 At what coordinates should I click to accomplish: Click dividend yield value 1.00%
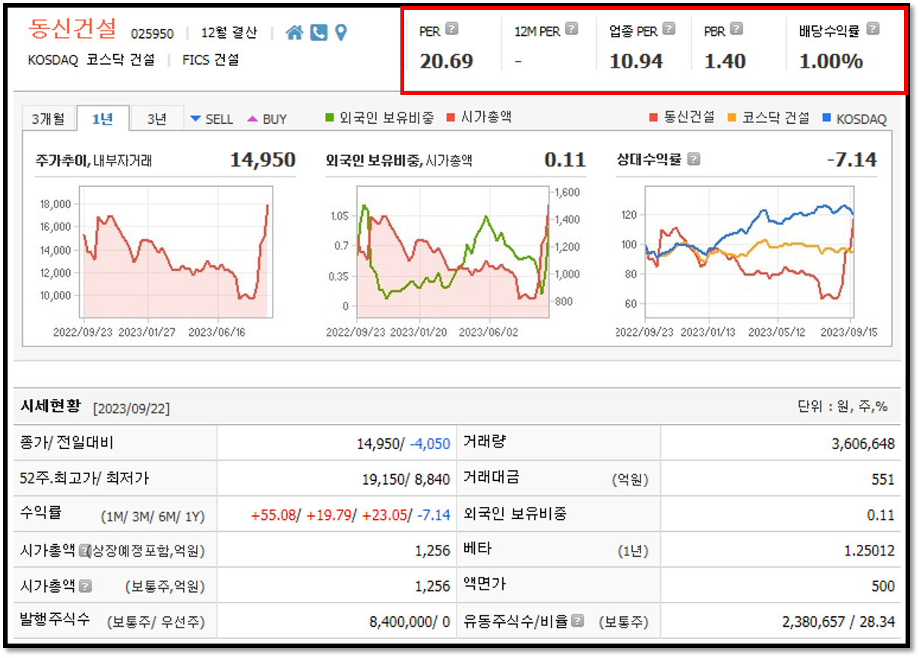tap(831, 62)
